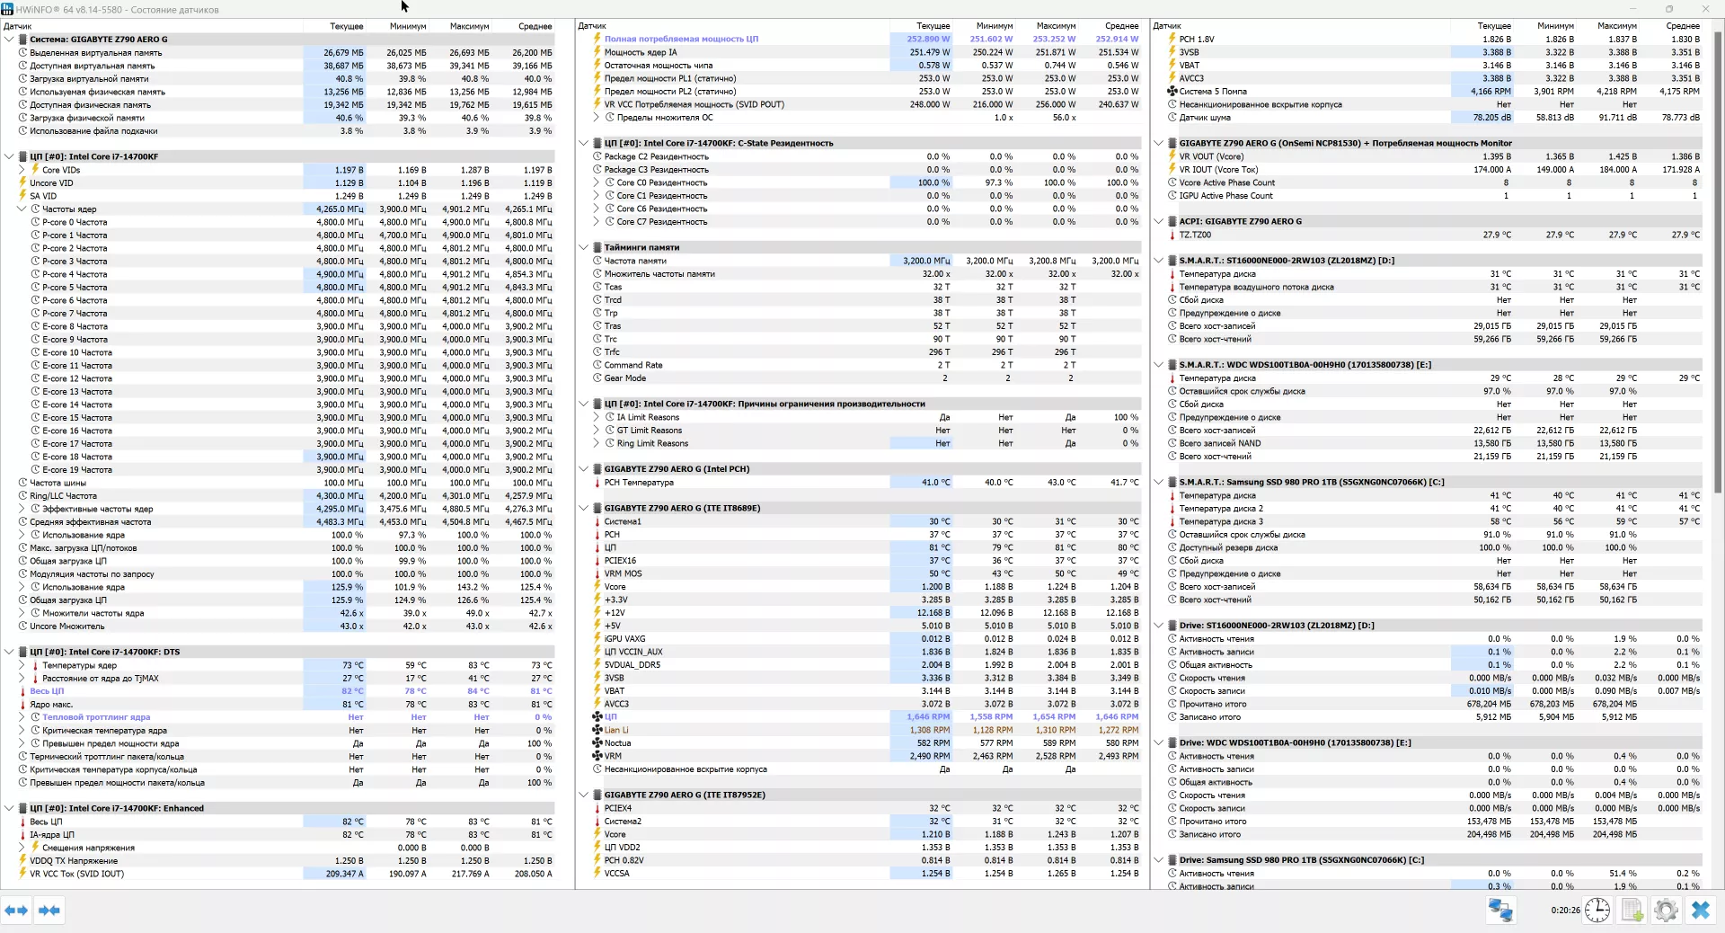Select the Command Rate row
The image size is (1725, 933).
coord(859,365)
